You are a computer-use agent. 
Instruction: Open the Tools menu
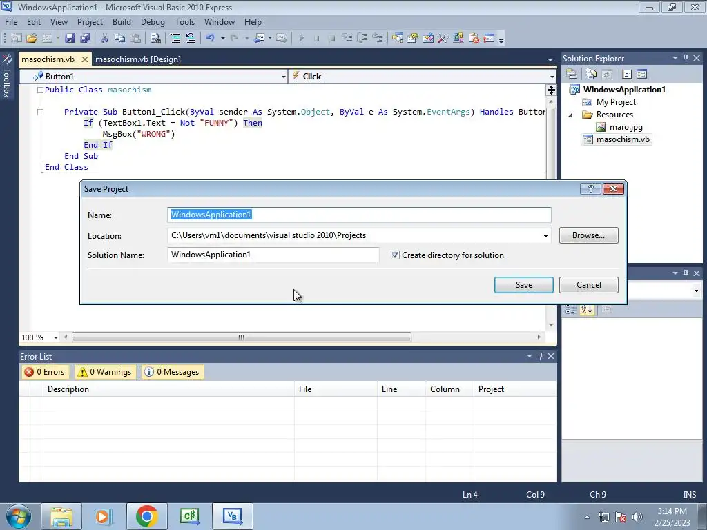(x=185, y=21)
